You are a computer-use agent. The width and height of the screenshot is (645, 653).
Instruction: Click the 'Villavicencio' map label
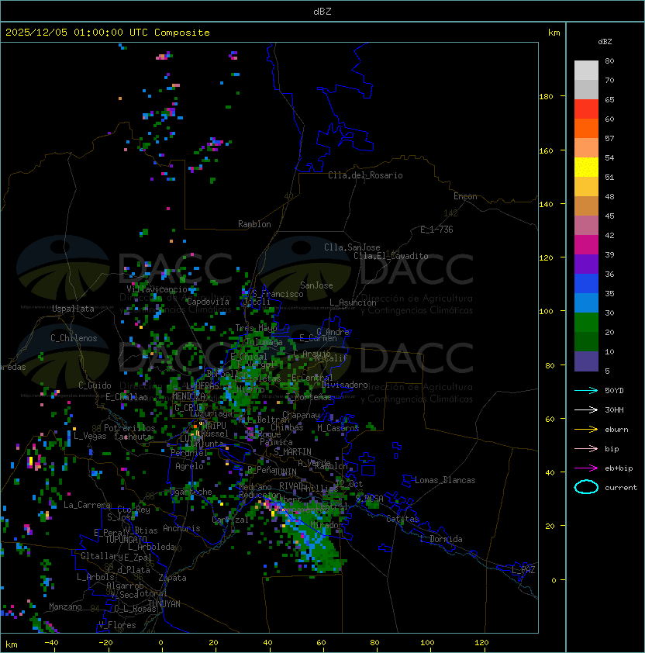157,289
